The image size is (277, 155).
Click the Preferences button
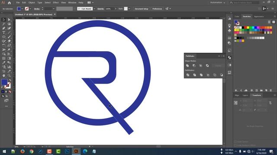[x=157, y=9]
